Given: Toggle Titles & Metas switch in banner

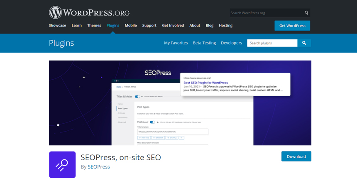Looking at the screenshot, I should point(137,97).
